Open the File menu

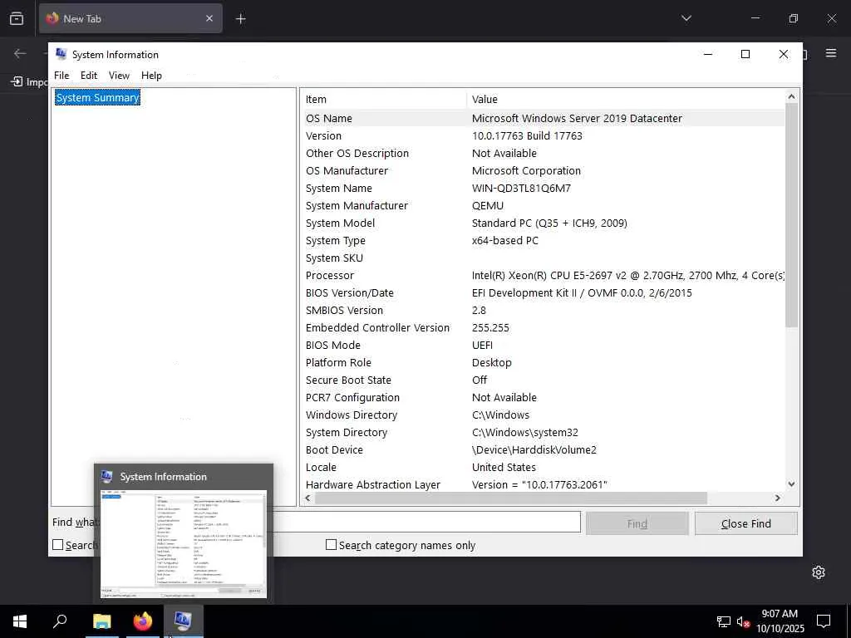click(61, 76)
